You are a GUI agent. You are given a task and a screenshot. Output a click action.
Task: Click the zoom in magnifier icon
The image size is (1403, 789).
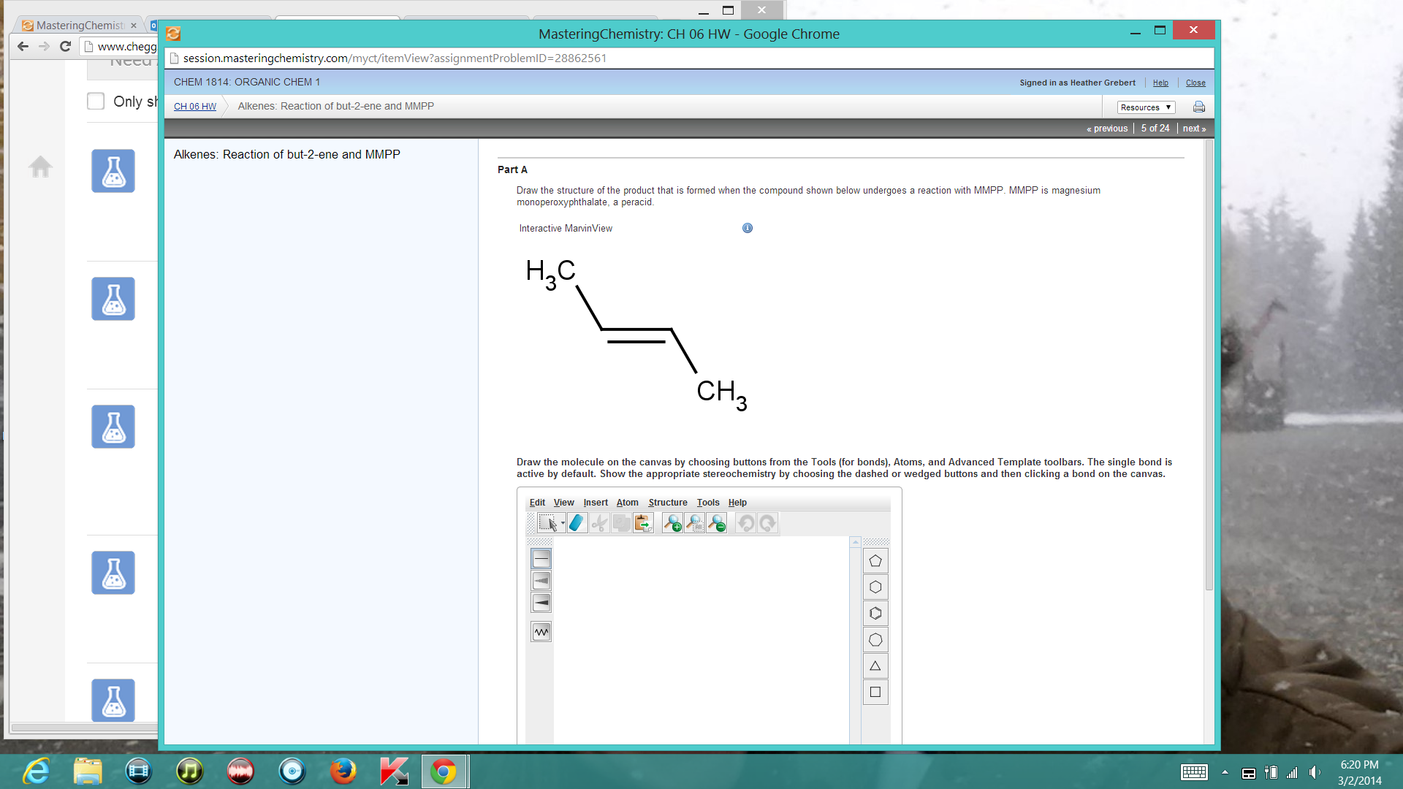click(672, 523)
